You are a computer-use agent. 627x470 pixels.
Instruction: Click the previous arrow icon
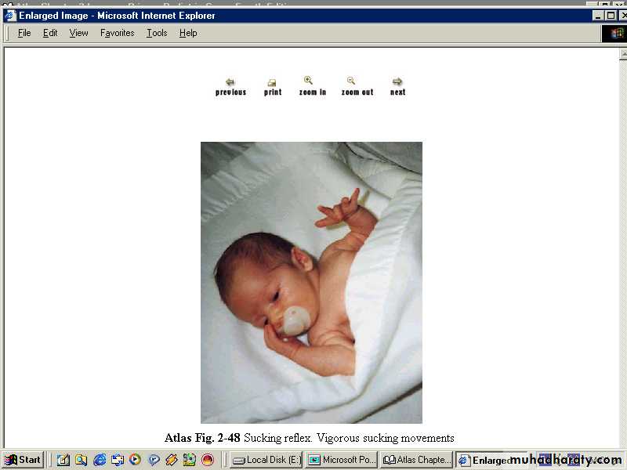[x=230, y=81]
